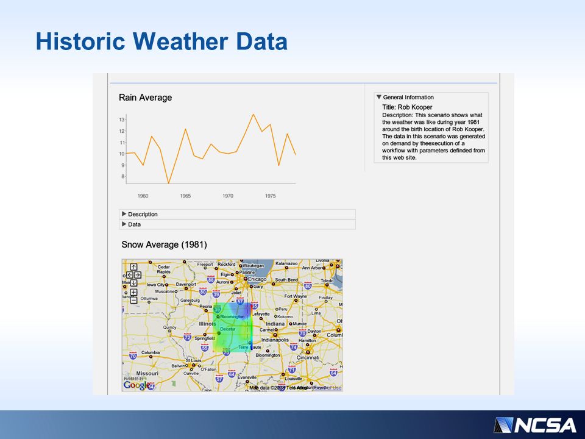
Task: Click the Title: Rob Kooper text
Action: [x=407, y=107]
